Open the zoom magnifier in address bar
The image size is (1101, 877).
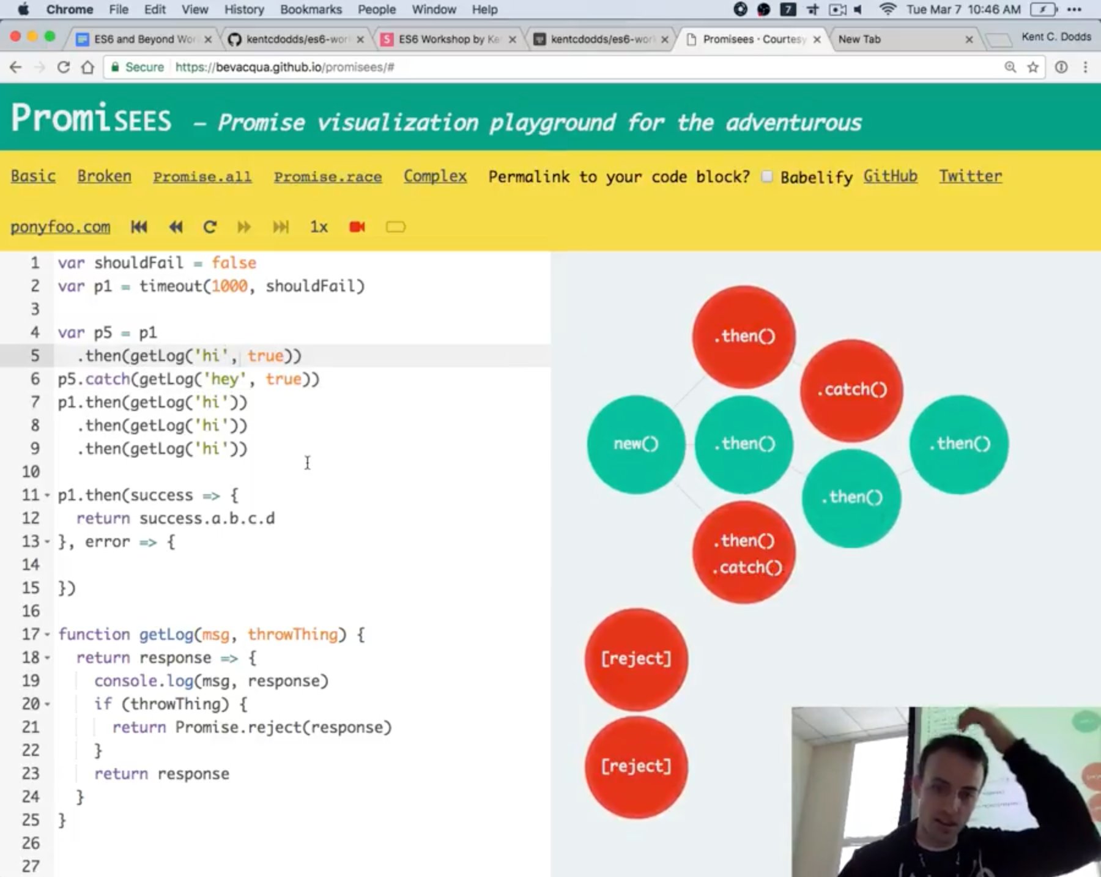[x=1010, y=67]
